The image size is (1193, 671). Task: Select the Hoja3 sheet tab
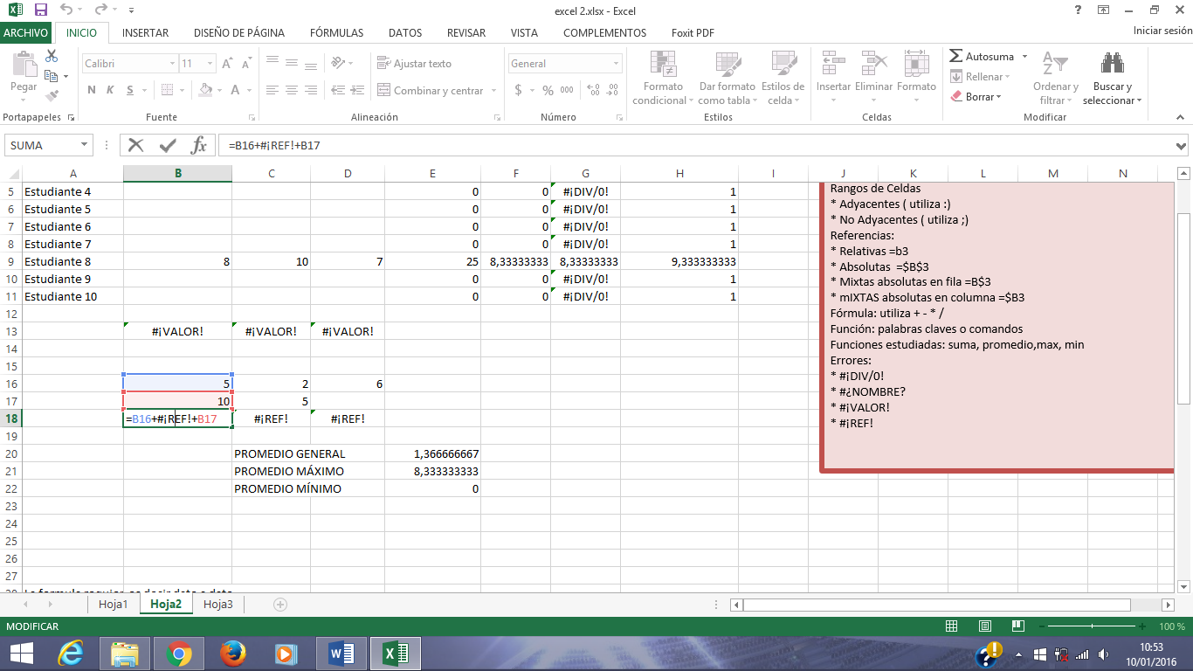(x=217, y=604)
